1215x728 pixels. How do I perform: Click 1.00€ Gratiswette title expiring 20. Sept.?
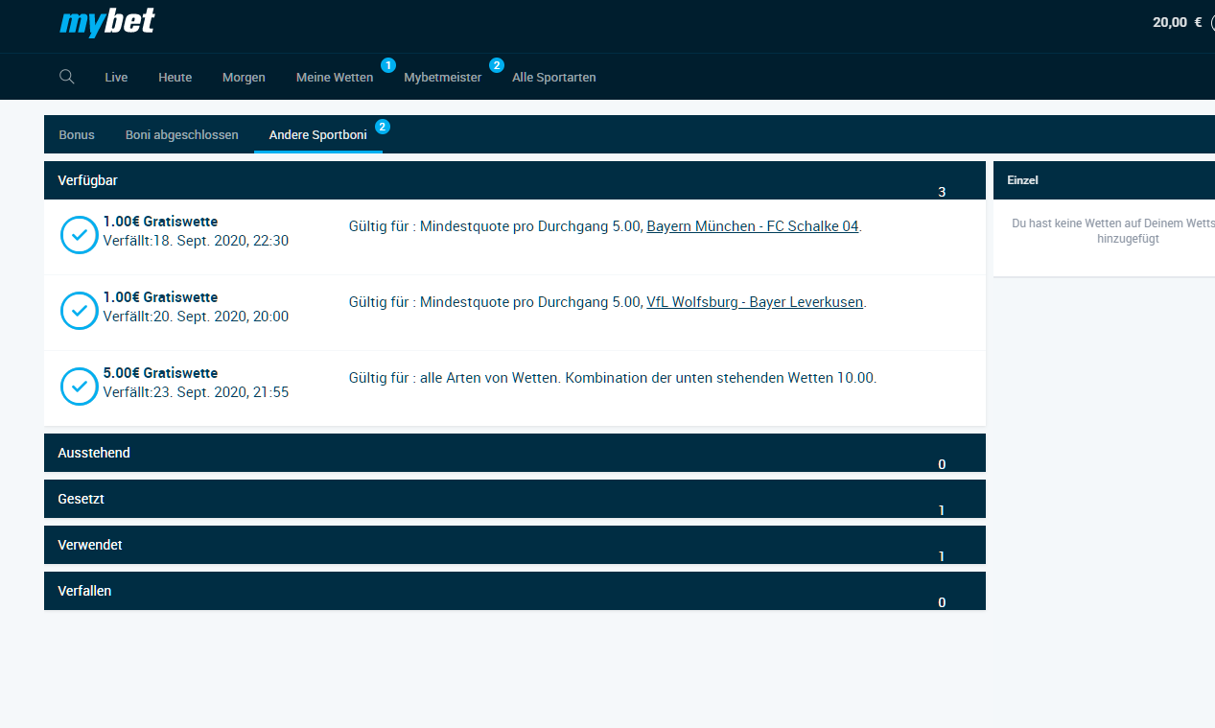(160, 297)
